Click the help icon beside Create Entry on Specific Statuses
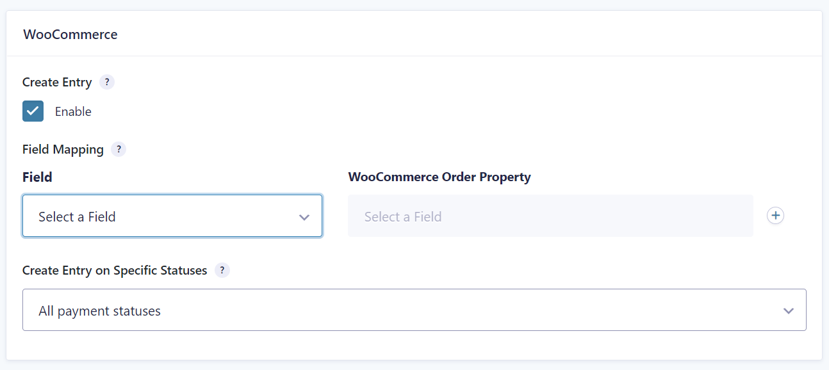This screenshot has height=370, width=829. point(222,270)
